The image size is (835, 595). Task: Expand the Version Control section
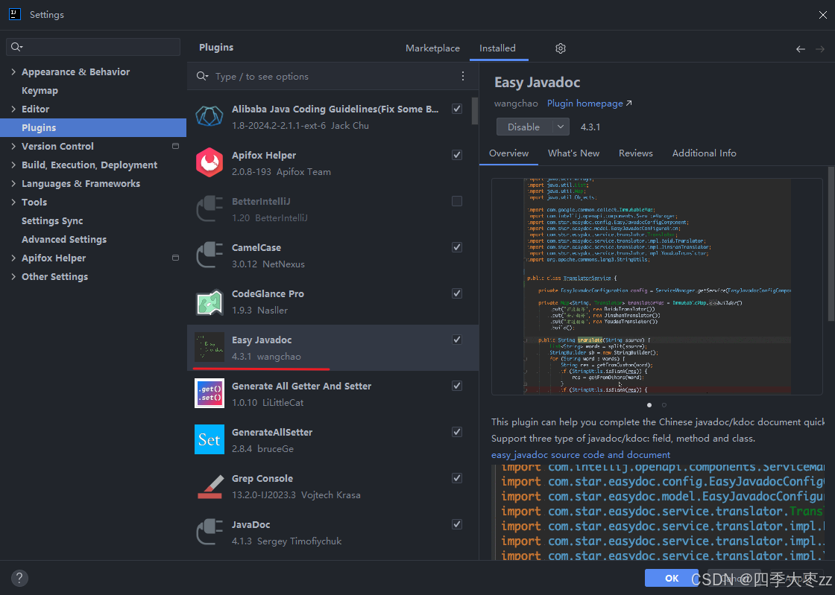(x=13, y=146)
